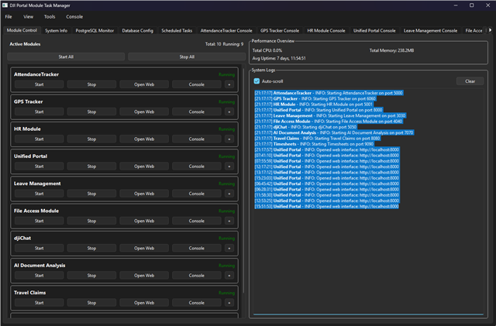This screenshot has height=326, width=496.
Task: Expand AI Document Analysis options button
Action: pos(229,276)
